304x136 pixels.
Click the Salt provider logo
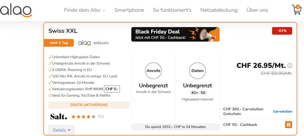[58, 116]
